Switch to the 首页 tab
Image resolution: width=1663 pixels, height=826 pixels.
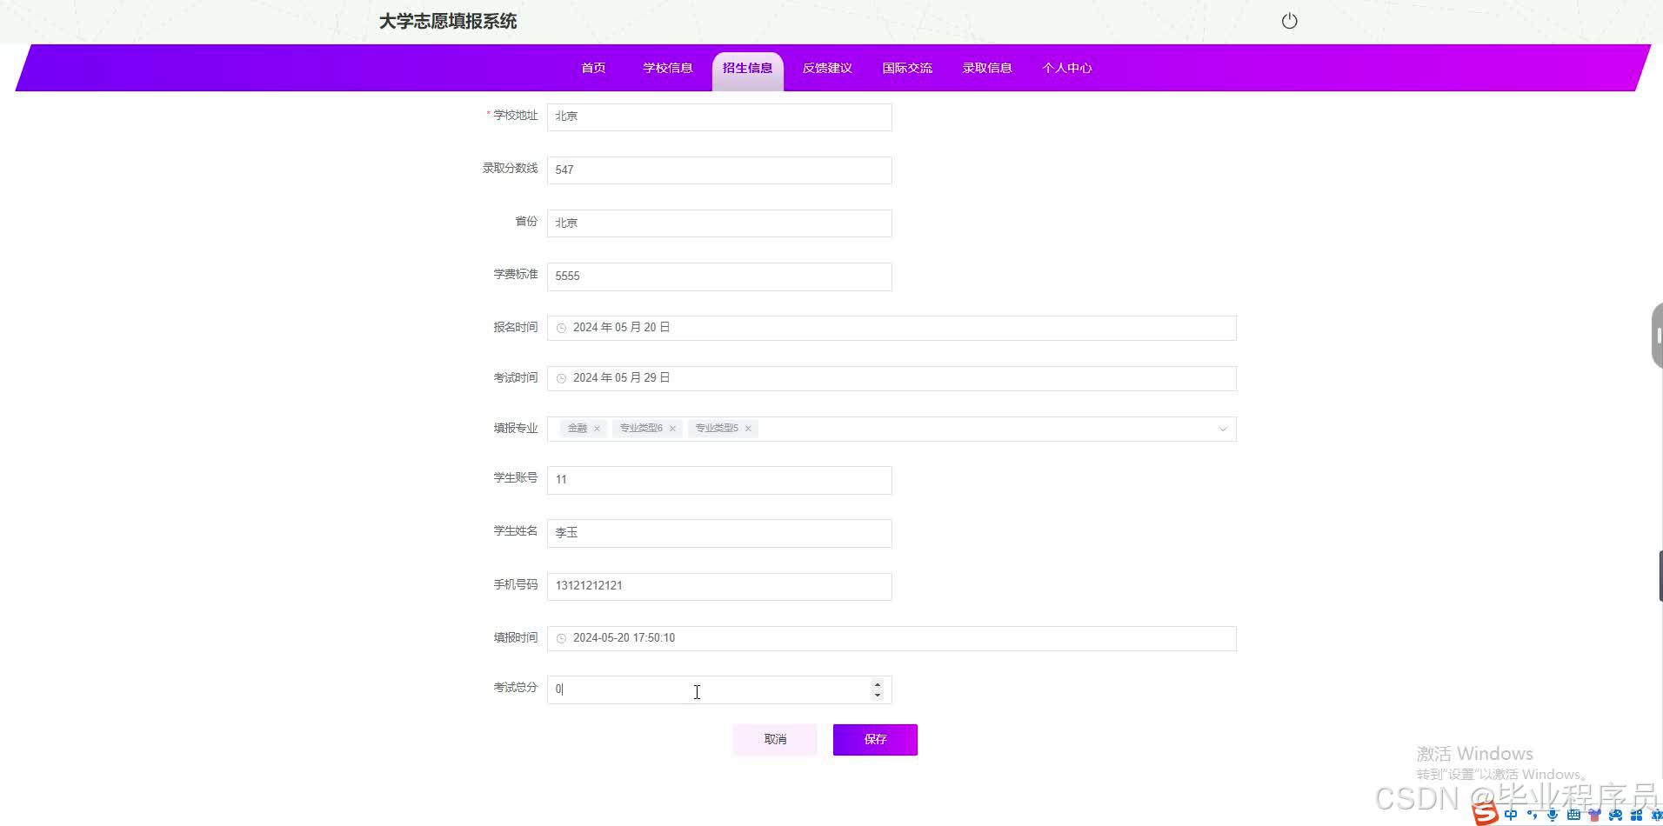pyautogui.click(x=592, y=67)
